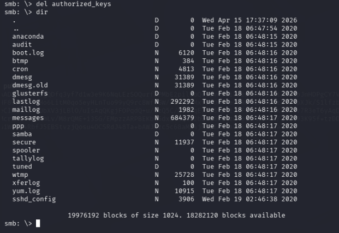
Task: Place cursor at the bottom smb prompt
Action: (38, 224)
